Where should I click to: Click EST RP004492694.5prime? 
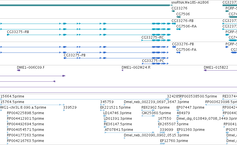(25, 124)
